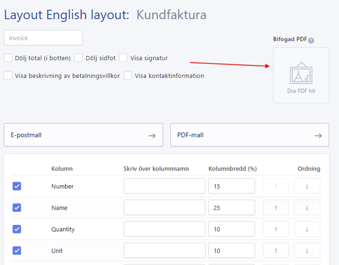
Task: Move the Name row up with arrow
Action: point(276,208)
